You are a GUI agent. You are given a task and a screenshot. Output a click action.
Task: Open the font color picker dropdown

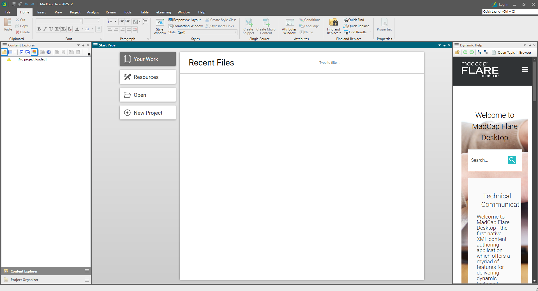click(82, 29)
